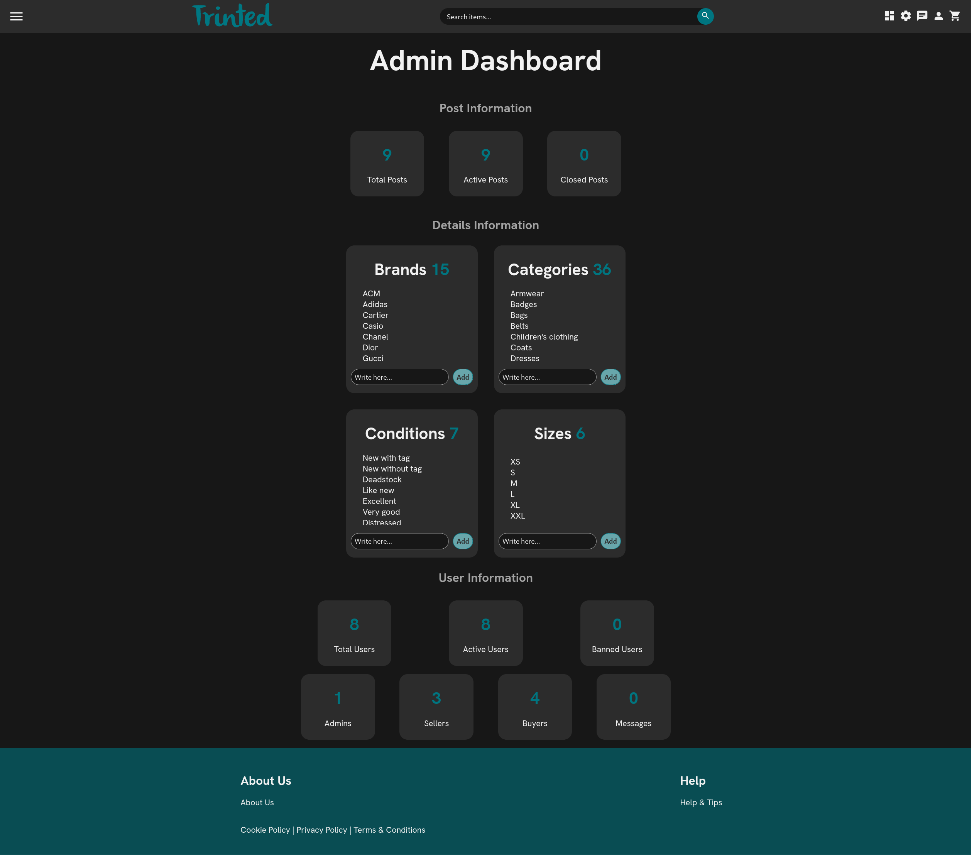Image resolution: width=974 pixels, height=857 pixels.
Task: Open the Terms & Conditions link
Action: pos(389,830)
